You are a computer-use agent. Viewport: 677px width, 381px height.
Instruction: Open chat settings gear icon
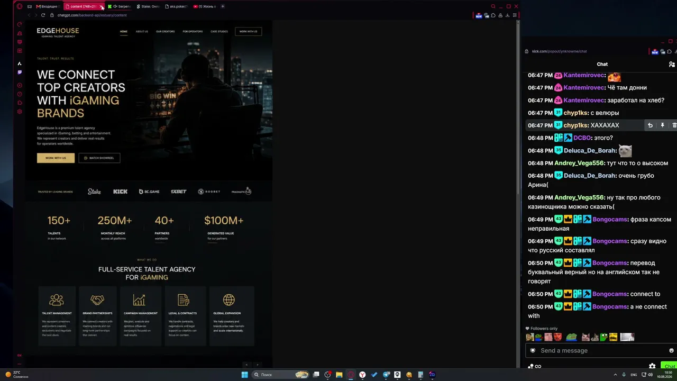point(652,366)
